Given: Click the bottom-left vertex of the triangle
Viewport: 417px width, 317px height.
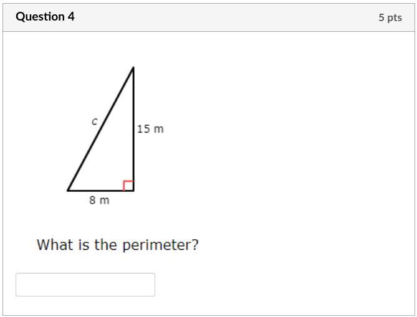Looking at the screenshot, I should [x=68, y=189].
